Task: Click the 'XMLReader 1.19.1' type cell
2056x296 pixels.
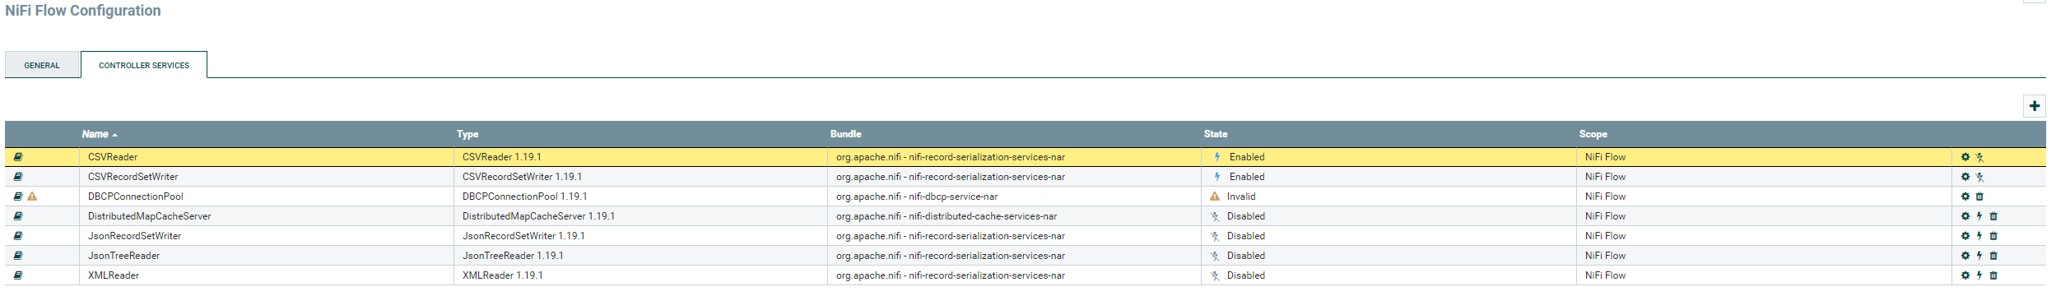Action: 640,275
